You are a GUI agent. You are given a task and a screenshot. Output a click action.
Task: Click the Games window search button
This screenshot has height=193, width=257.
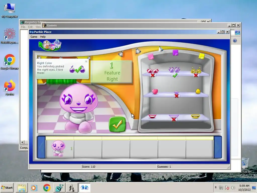(237, 32)
